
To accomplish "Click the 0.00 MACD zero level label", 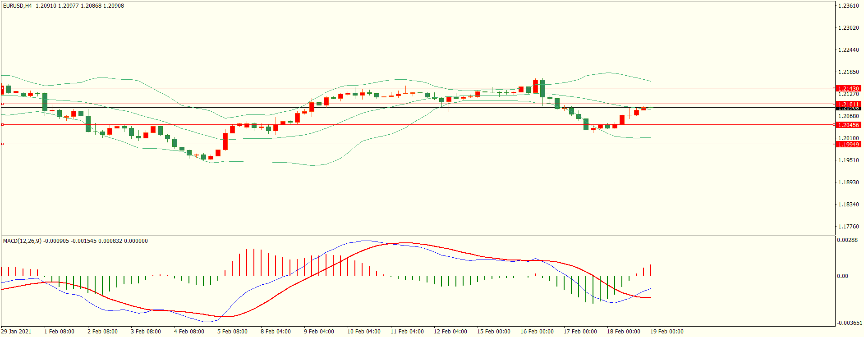I will [x=842, y=276].
